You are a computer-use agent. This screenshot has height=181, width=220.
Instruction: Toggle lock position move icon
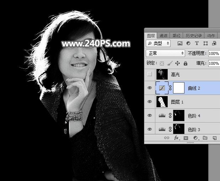[177, 63]
